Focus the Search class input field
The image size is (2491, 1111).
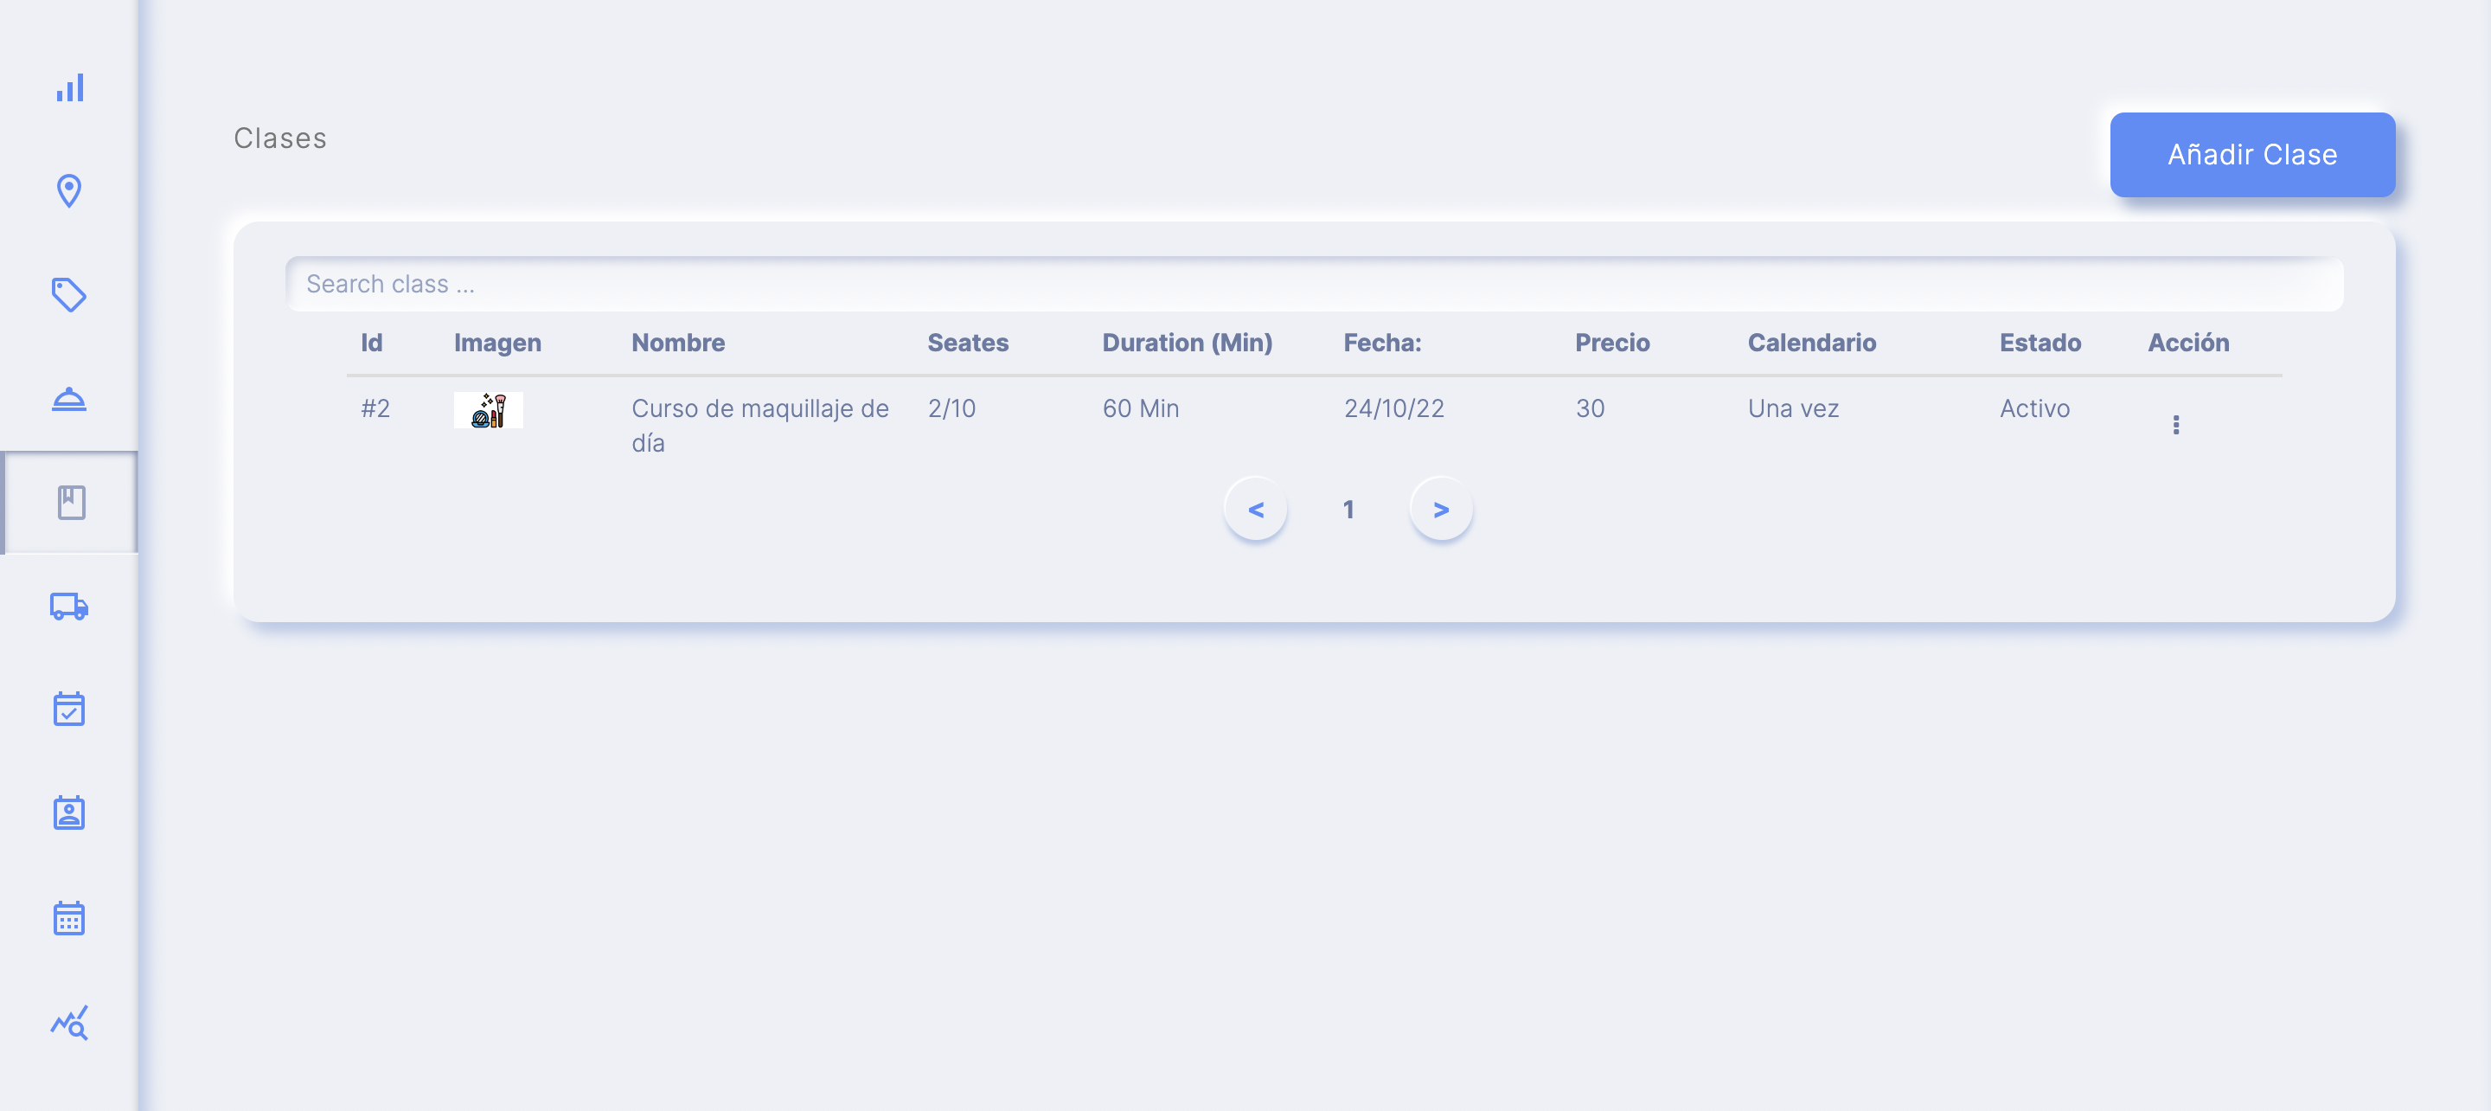tap(1314, 284)
